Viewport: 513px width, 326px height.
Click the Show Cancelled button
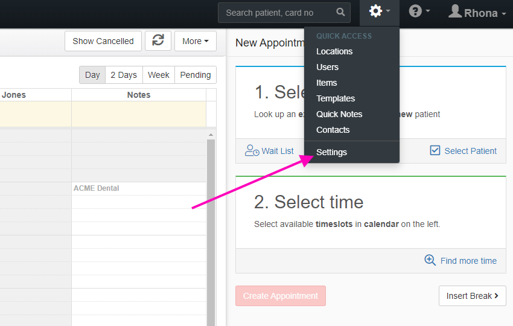click(x=103, y=41)
